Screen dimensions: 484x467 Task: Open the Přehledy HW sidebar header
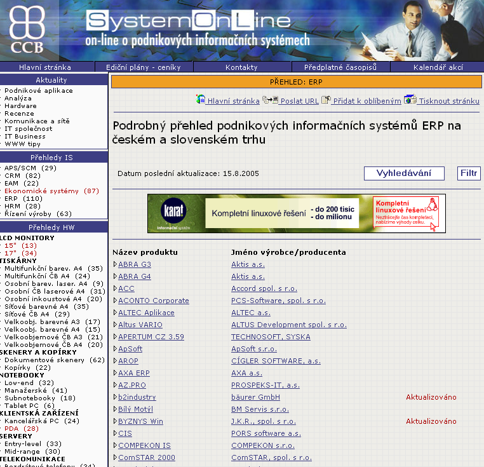coord(51,227)
